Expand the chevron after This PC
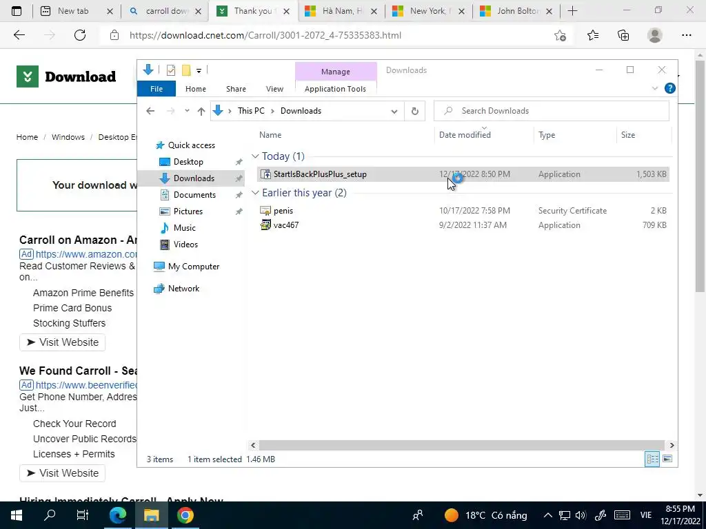Viewport: 706px width, 529px height. 272,111
